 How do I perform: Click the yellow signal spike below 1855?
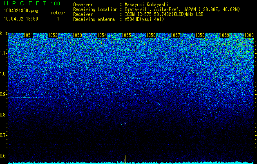125,159
